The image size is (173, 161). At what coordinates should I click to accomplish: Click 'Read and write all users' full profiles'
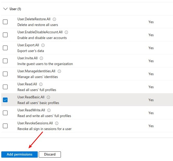(x=44, y=116)
